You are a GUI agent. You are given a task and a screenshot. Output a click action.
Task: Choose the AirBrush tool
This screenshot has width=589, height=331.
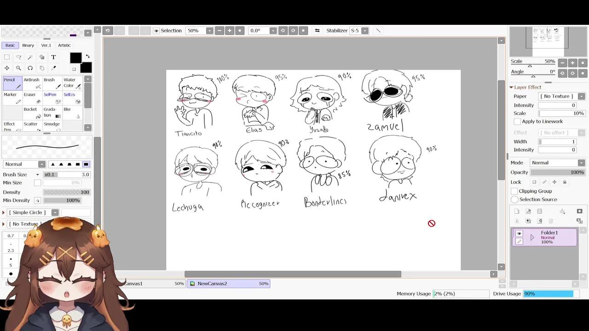click(x=32, y=83)
